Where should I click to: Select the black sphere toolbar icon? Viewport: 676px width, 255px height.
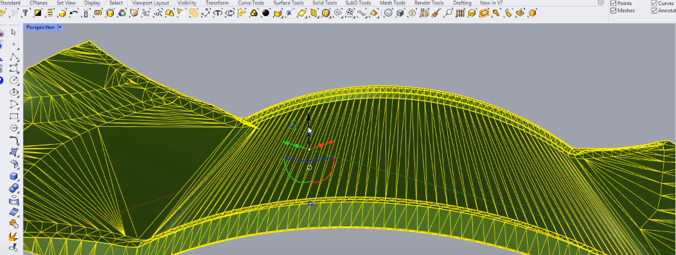tap(266, 13)
